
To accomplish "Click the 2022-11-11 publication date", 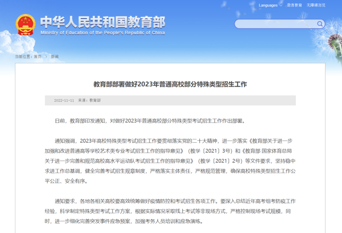I will point(64,100).
